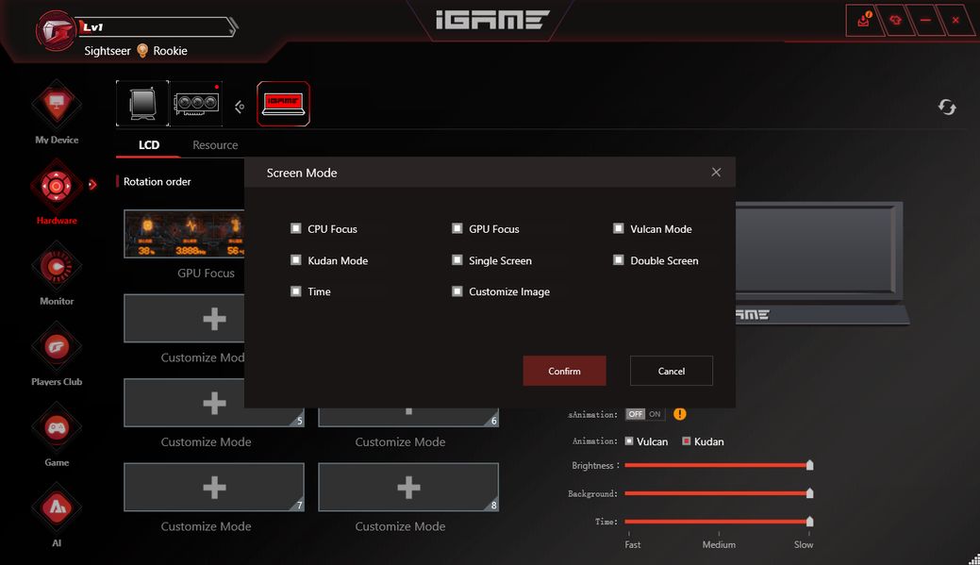This screenshot has height=565, width=980.
Task: Check the Vulcan Mode option
Action: pos(618,228)
